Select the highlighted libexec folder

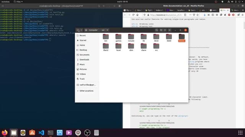pos(181,38)
